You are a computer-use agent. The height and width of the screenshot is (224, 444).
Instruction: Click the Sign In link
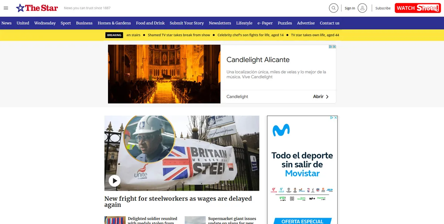[350, 8]
